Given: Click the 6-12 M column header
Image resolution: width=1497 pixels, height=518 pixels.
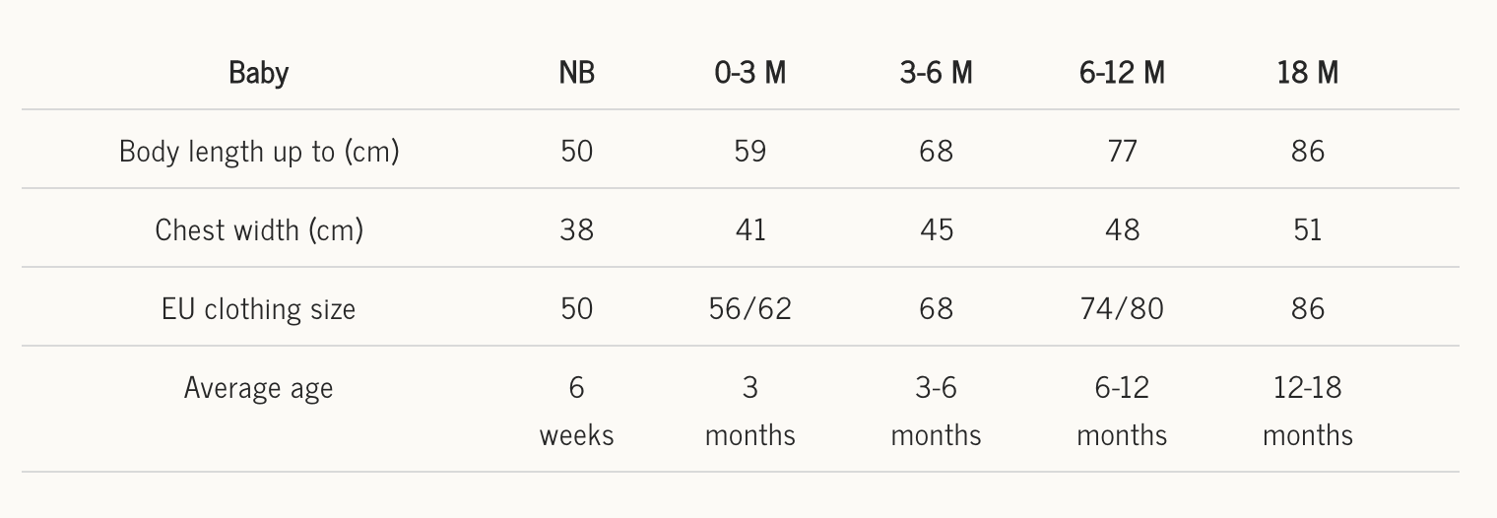Looking at the screenshot, I should point(1122,73).
